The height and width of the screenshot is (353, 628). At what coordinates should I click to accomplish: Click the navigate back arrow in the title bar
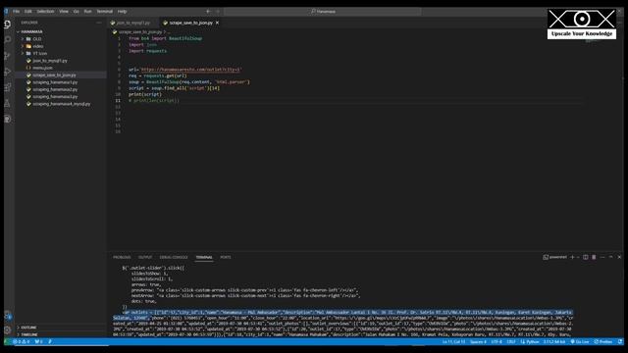pyautogui.click(x=208, y=12)
